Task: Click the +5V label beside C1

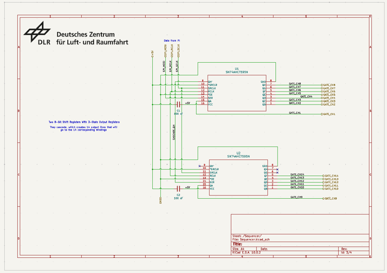Action: point(188,103)
